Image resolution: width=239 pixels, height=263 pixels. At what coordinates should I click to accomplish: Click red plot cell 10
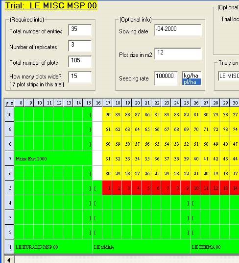(x=195, y=188)
